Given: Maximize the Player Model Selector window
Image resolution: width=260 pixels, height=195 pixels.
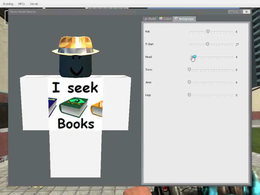Looking at the screenshot, I should click(239, 12).
